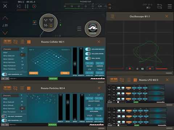This screenshot has width=174, height=130.
Task: Open MIDI routing icon in Rozeta Collider header
Action: tap(15, 42)
